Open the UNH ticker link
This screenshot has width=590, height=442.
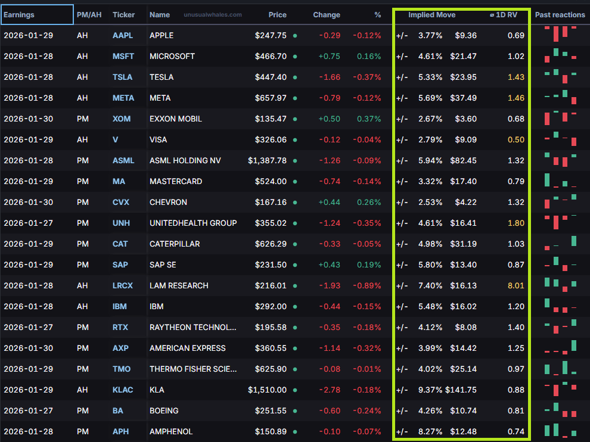coord(121,223)
